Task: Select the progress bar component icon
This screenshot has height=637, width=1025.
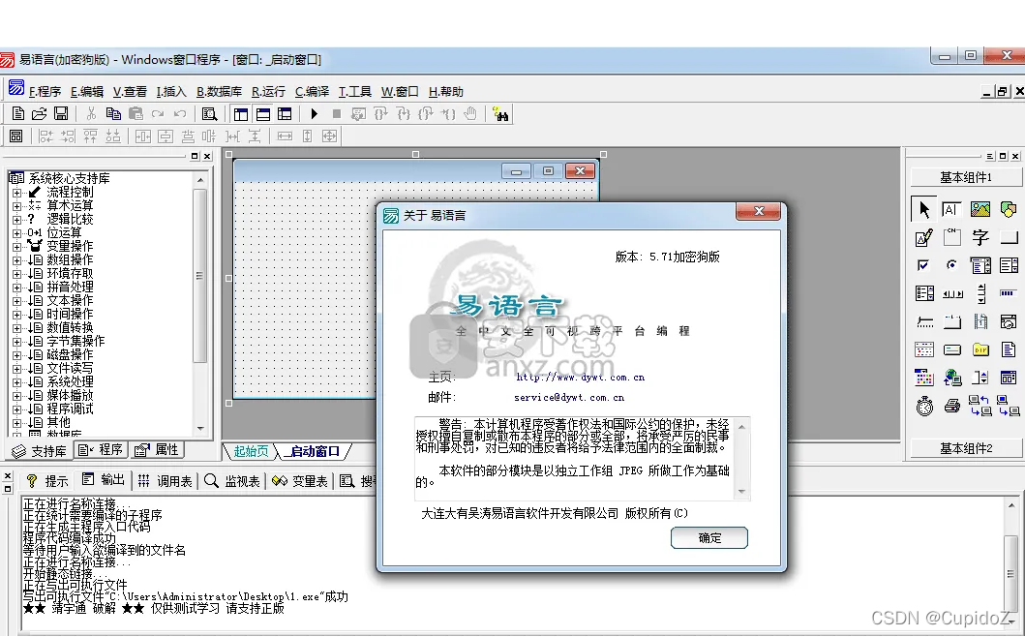Action: (1008, 293)
